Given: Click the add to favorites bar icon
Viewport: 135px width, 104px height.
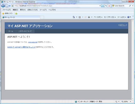Looking at the screenshot, I should point(16,13).
